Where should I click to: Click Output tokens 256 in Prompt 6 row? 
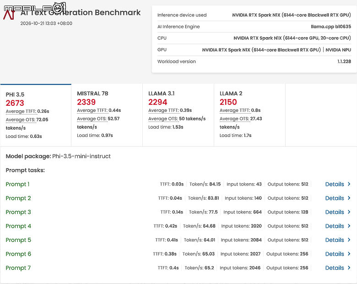(x=287, y=254)
